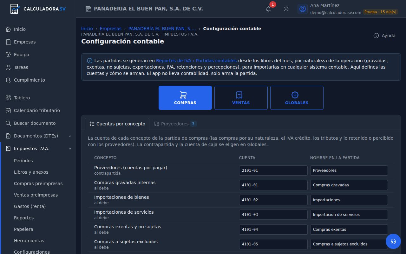Image resolution: width=406 pixels, height=254 pixels.
Task: Click the store icon beside the company name
Action: pyautogui.click(x=88, y=9)
